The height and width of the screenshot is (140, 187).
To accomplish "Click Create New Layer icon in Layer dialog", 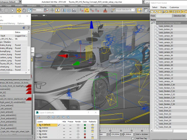I will (39, 117).
